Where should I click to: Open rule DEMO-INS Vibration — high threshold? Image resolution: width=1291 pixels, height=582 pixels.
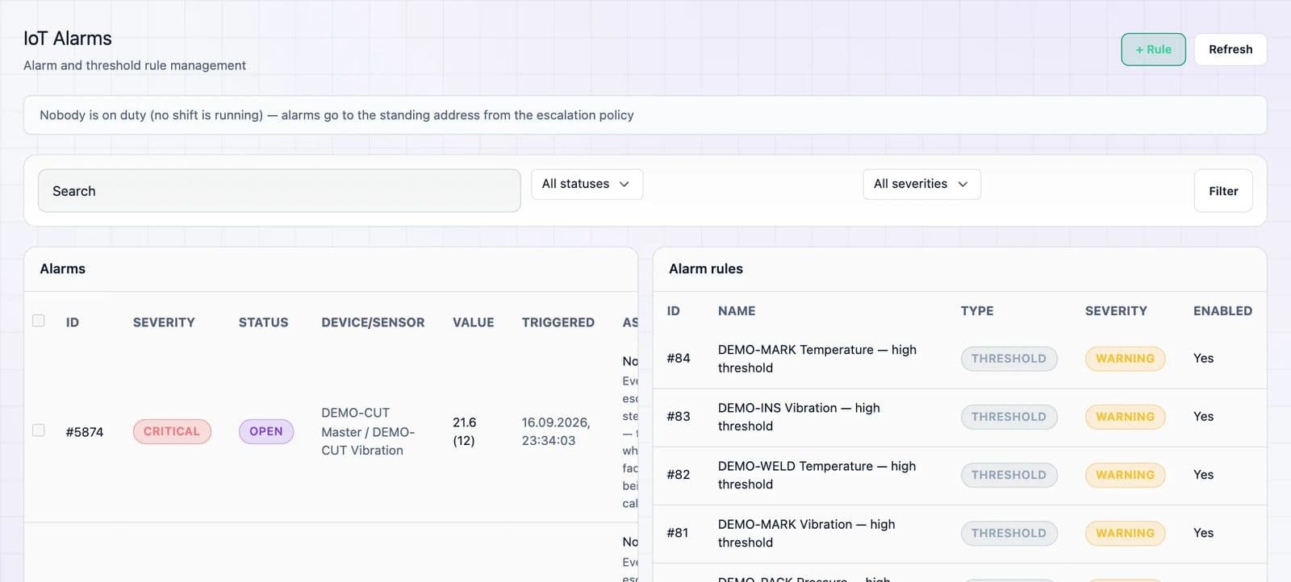pos(799,417)
